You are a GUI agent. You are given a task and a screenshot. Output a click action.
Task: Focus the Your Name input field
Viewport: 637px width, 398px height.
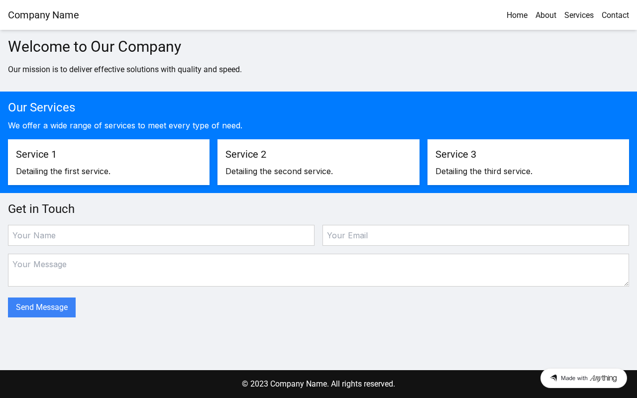161,235
